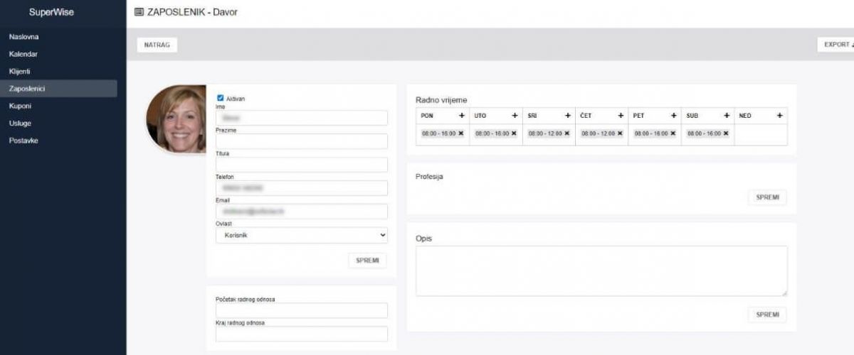Remove the SUB 08:00 - 16:00 slot
The width and height of the screenshot is (854, 355).
tap(726, 133)
